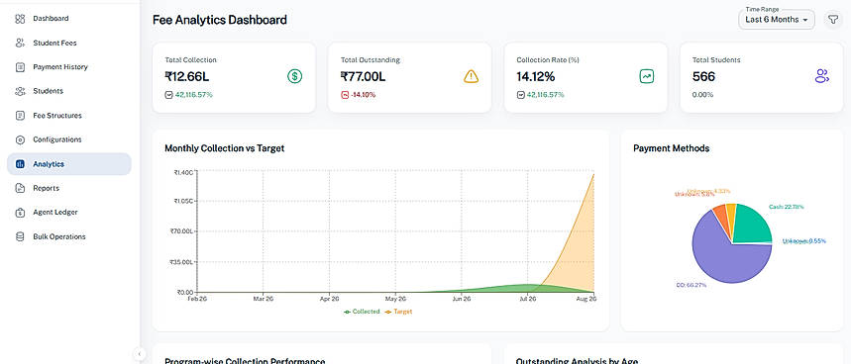Click the green trend Collection Rate icon
This screenshot has height=364, width=851.
[646, 77]
